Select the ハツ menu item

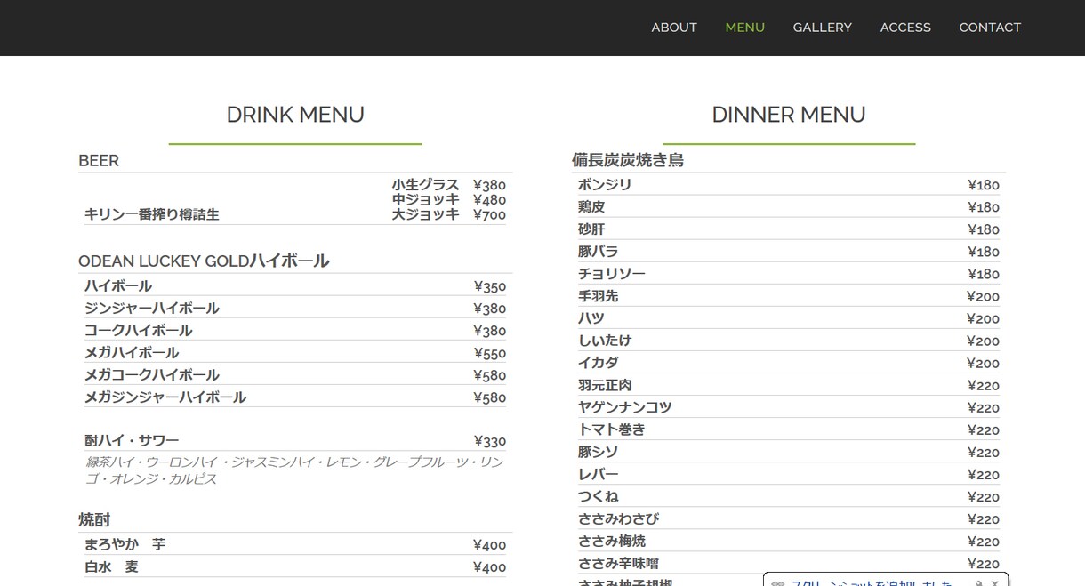[591, 318]
